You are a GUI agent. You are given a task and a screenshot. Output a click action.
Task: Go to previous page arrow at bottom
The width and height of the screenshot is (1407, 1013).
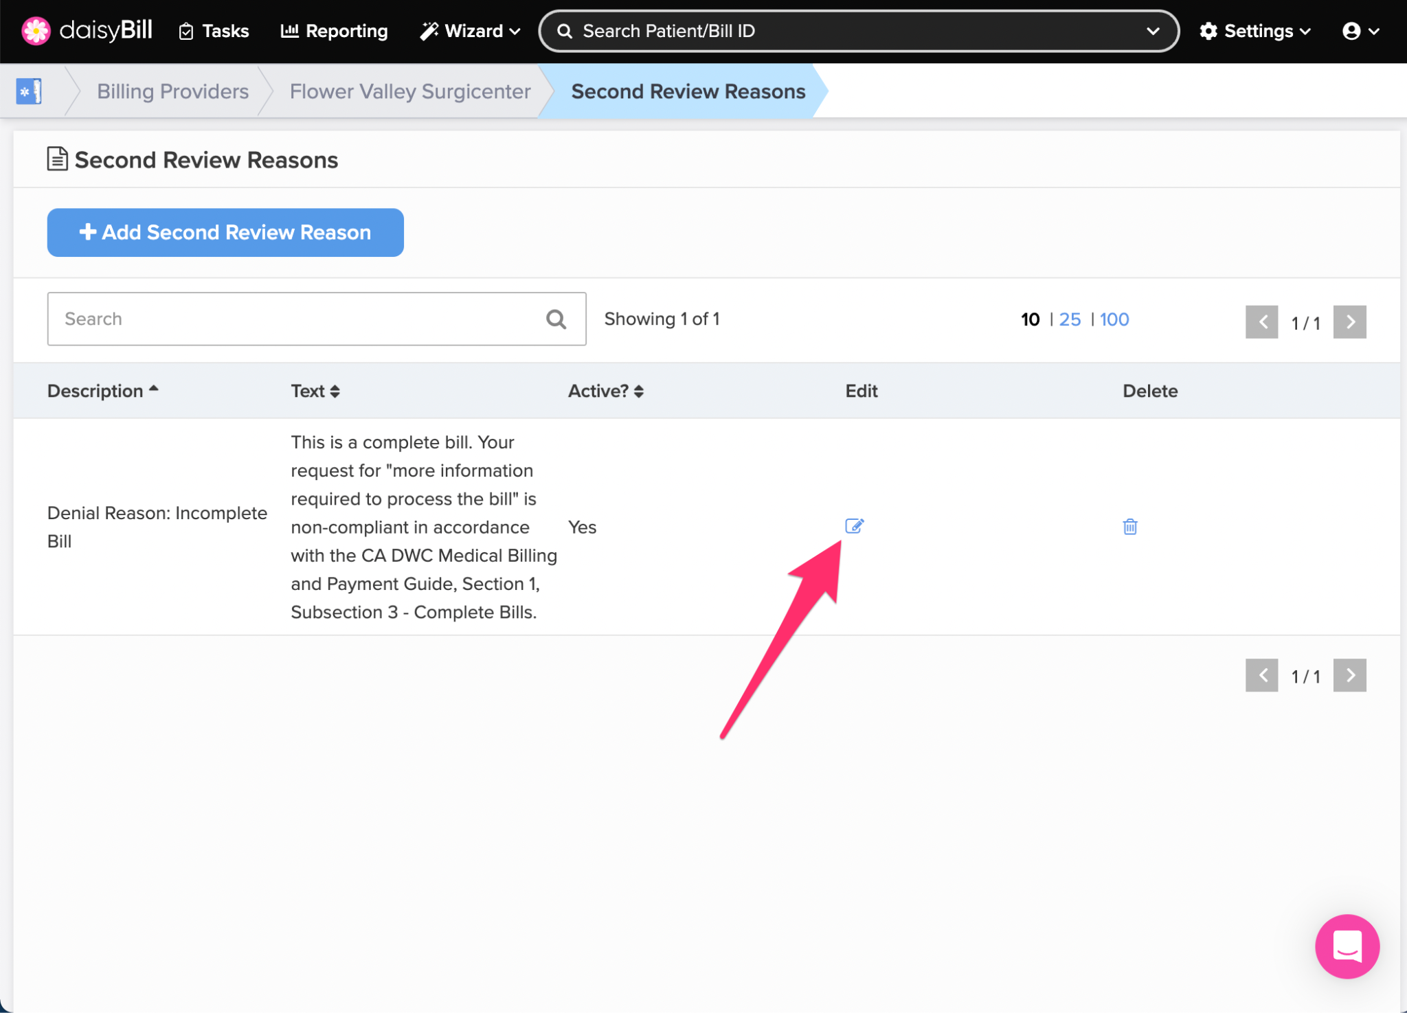click(1261, 676)
